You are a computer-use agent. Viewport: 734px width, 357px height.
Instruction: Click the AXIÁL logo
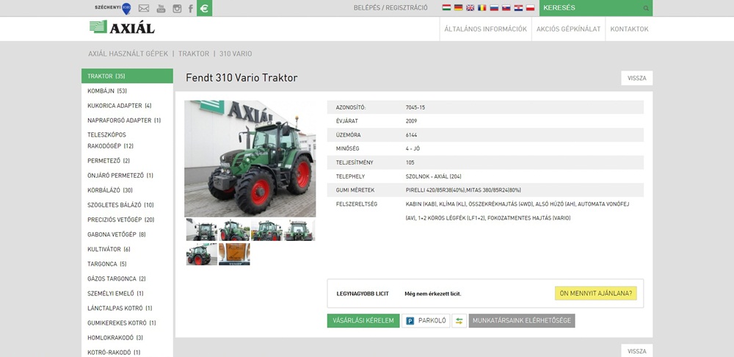pyautogui.click(x=122, y=27)
